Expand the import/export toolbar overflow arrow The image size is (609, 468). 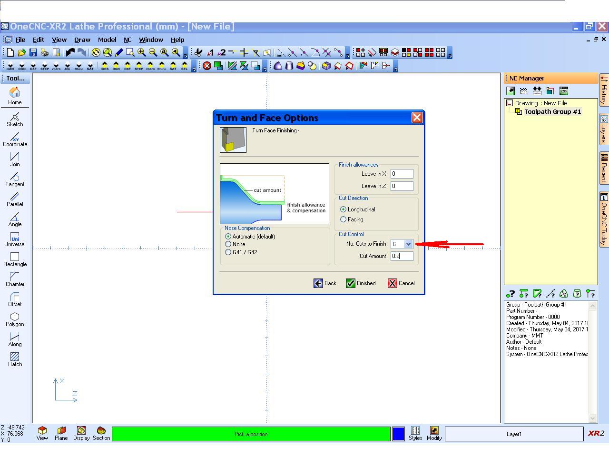[x=194, y=69]
